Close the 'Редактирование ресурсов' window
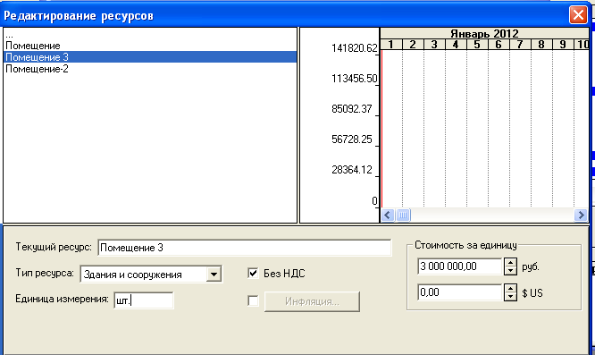The height and width of the screenshot is (355, 595). pos(578,15)
